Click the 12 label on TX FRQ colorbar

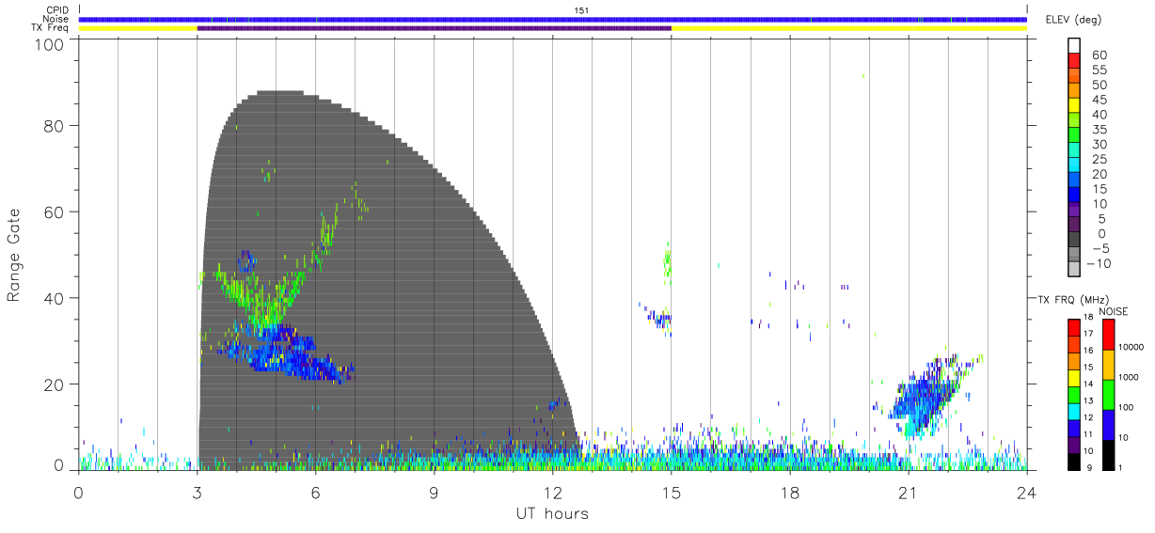[x=1088, y=417]
